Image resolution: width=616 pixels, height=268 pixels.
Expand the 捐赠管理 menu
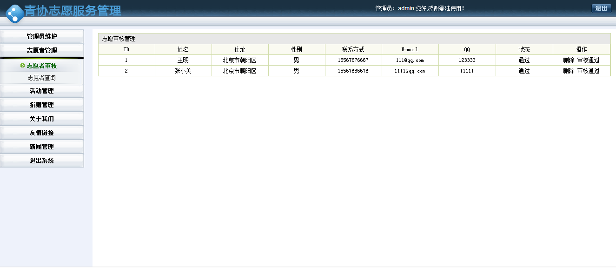tap(42, 105)
